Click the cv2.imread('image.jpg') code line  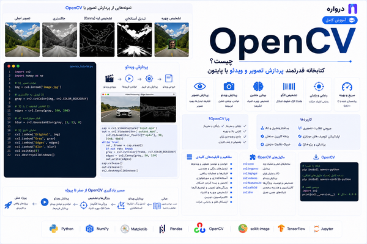point(38,87)
